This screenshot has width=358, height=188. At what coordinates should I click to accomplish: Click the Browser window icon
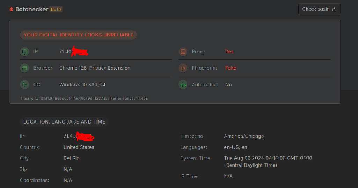pos(24,68)
